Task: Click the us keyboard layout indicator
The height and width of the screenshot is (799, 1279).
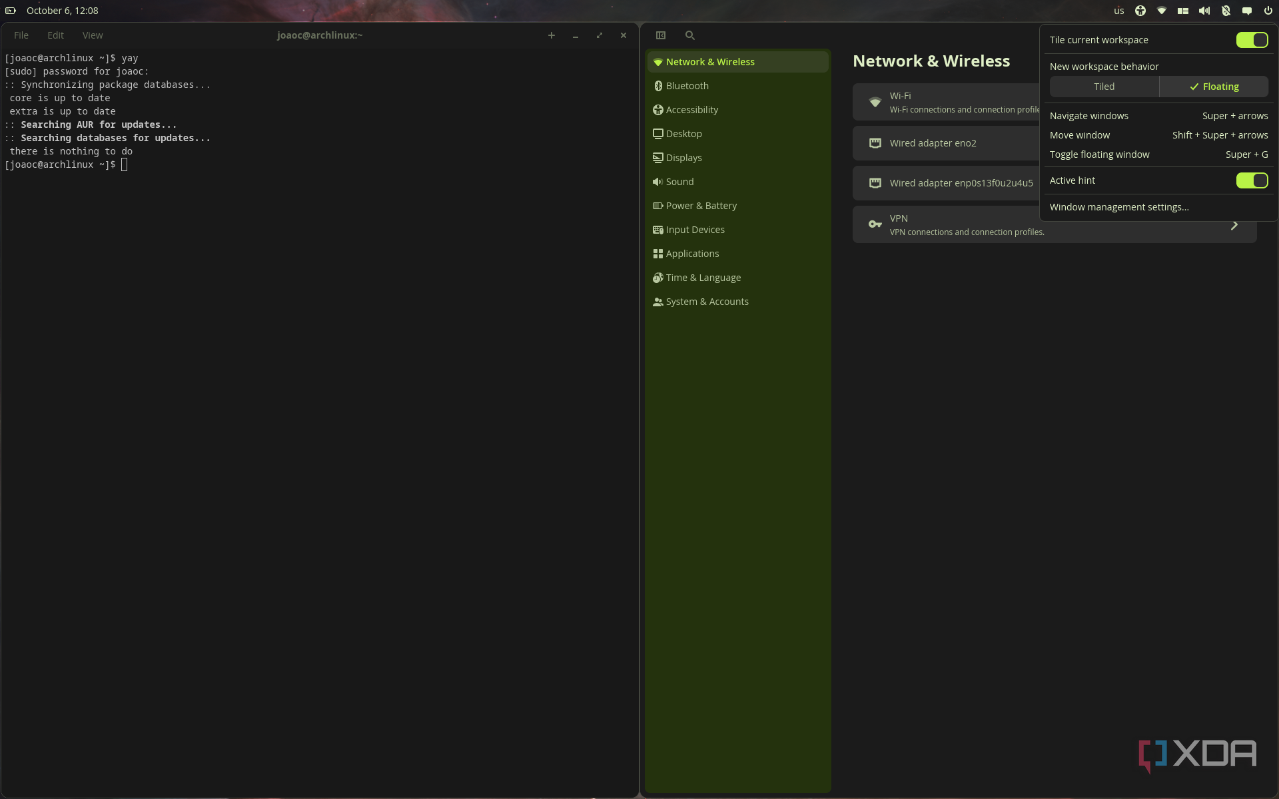Action: click(1119, 11)
